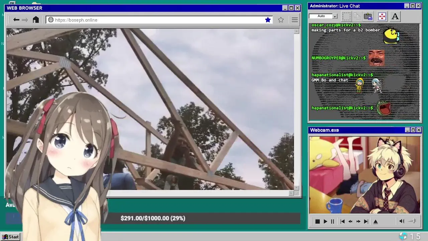
Task: Click the boseph.online address bar
Action: pos(159,20)
